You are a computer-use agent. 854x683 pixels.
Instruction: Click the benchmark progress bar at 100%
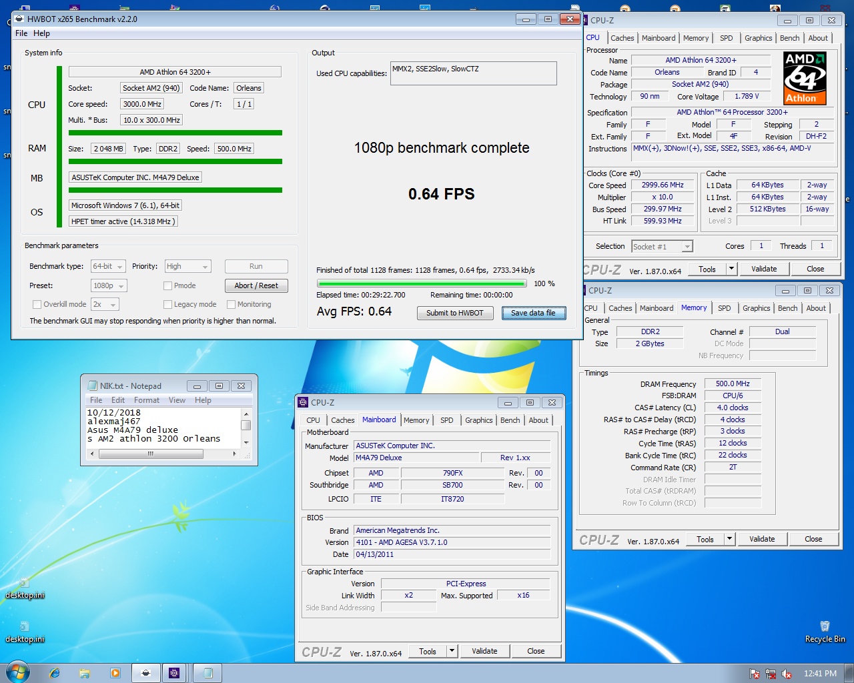(x=421, y=283)
